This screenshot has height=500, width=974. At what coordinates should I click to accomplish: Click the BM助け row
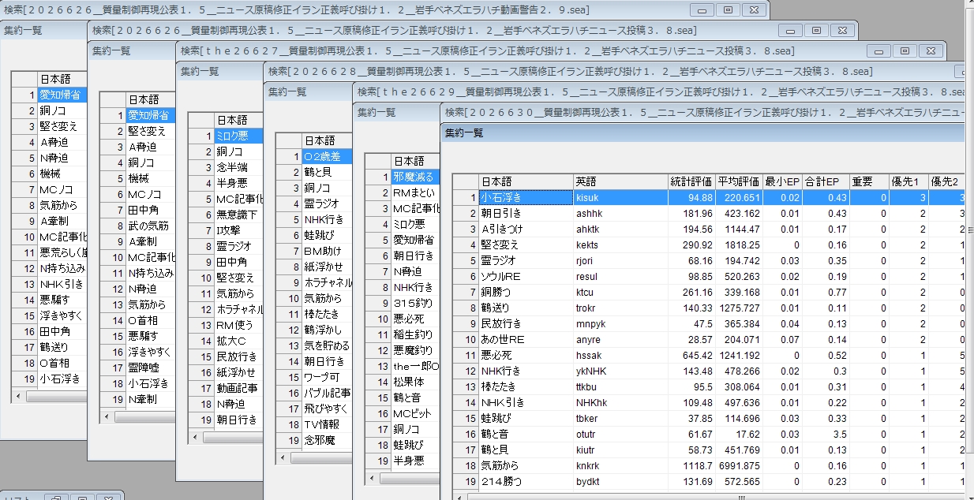pyautogui.click(x=327, y=251)
